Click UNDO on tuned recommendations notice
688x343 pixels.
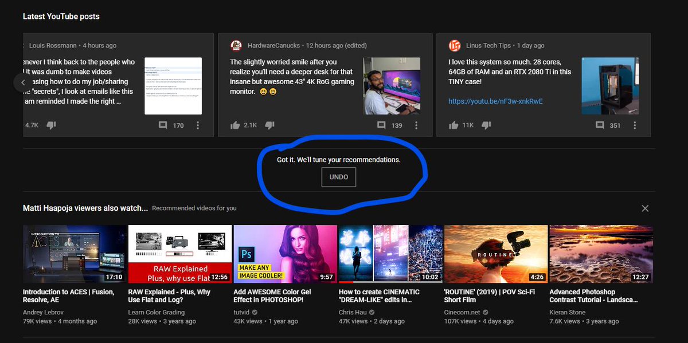338,177
